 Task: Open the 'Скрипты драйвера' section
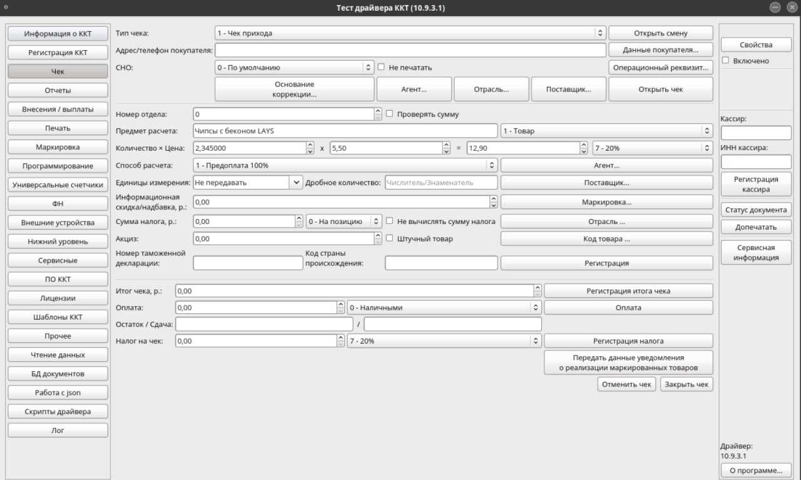pos(58,412)
